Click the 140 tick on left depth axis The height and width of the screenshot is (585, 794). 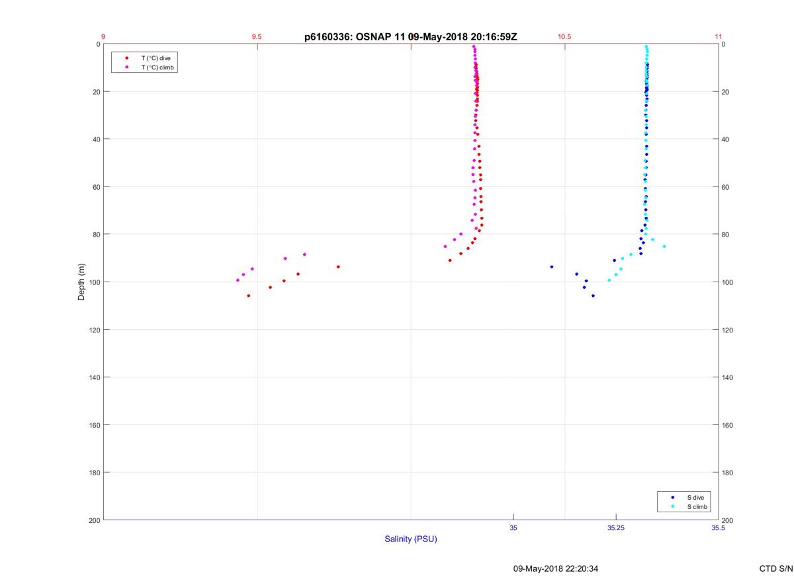pos(94,377)
